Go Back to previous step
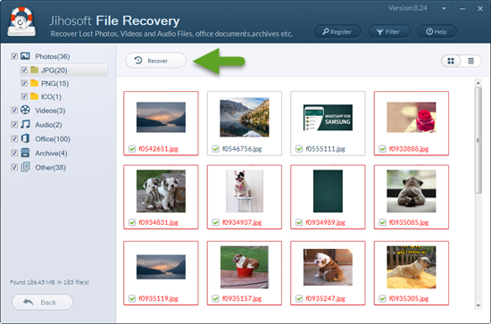Image resolution: width=491 pixels, height=324 pixels. point(42,302)
